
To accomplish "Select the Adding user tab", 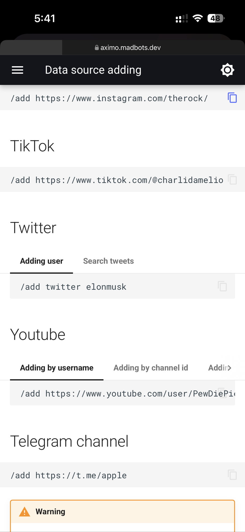I will click(x=41, y=261).
